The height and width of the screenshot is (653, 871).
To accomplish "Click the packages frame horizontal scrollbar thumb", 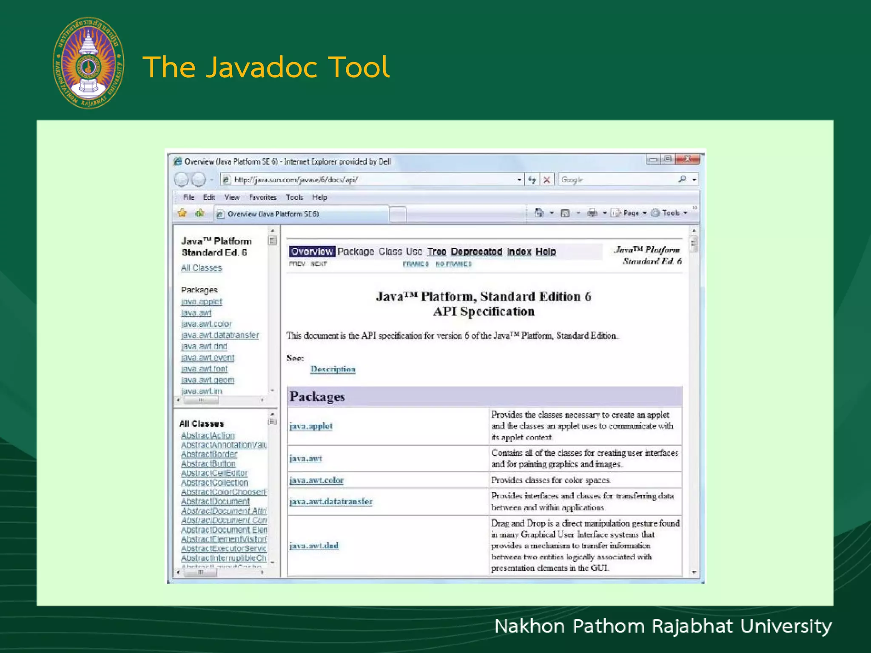I will (200, 400).
